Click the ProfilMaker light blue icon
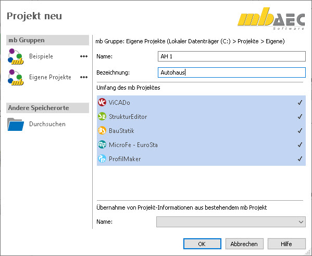The image size is (312, 256). (102, 159)
